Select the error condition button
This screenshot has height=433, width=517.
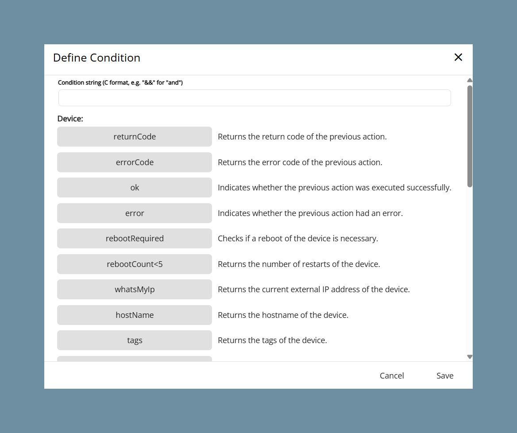(x=135, y=213)
